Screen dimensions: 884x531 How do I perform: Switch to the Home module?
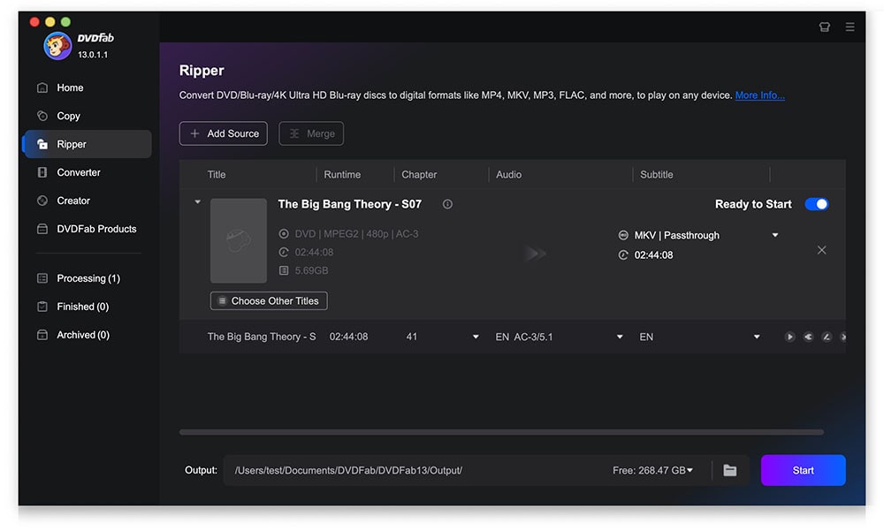[66, 87]
